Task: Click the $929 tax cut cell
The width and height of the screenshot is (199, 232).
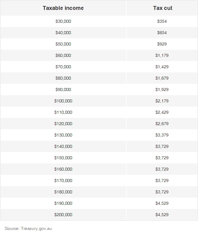Action: (x=162, y=44)
